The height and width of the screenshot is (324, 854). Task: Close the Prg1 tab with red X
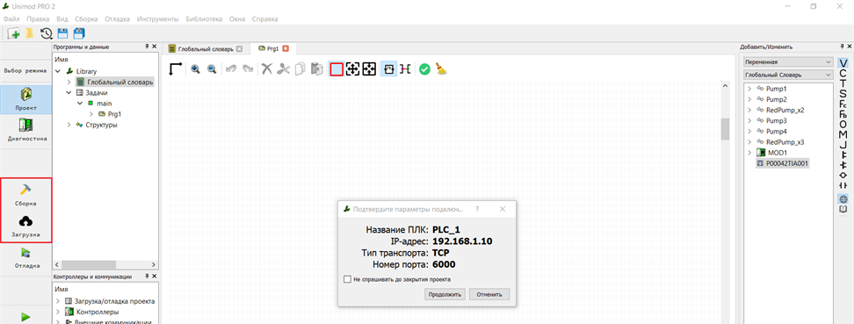coord(286,48)
